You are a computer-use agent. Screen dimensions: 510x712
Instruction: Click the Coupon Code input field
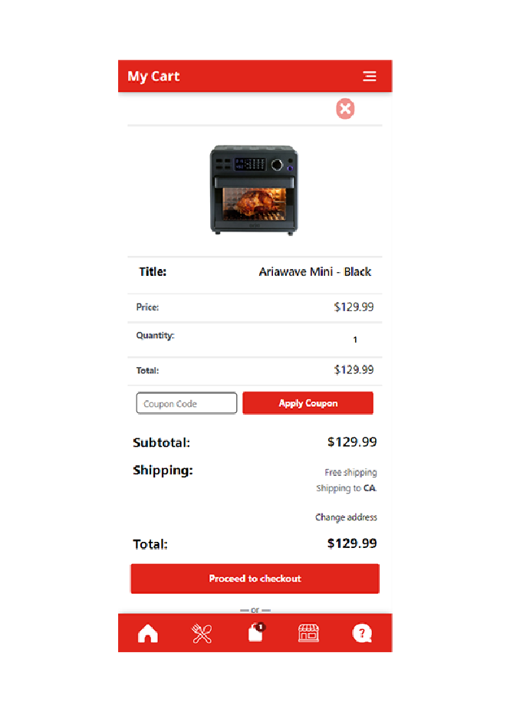tap(186, 403)
